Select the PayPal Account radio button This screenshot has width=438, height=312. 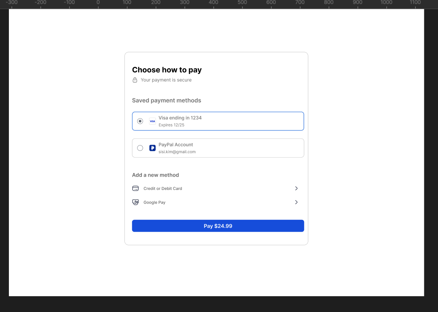coord(140,148)
